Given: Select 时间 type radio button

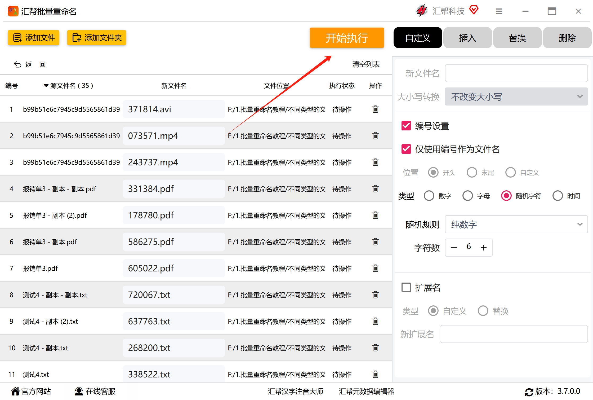Looking at the screenshot, I should point(558,196).
